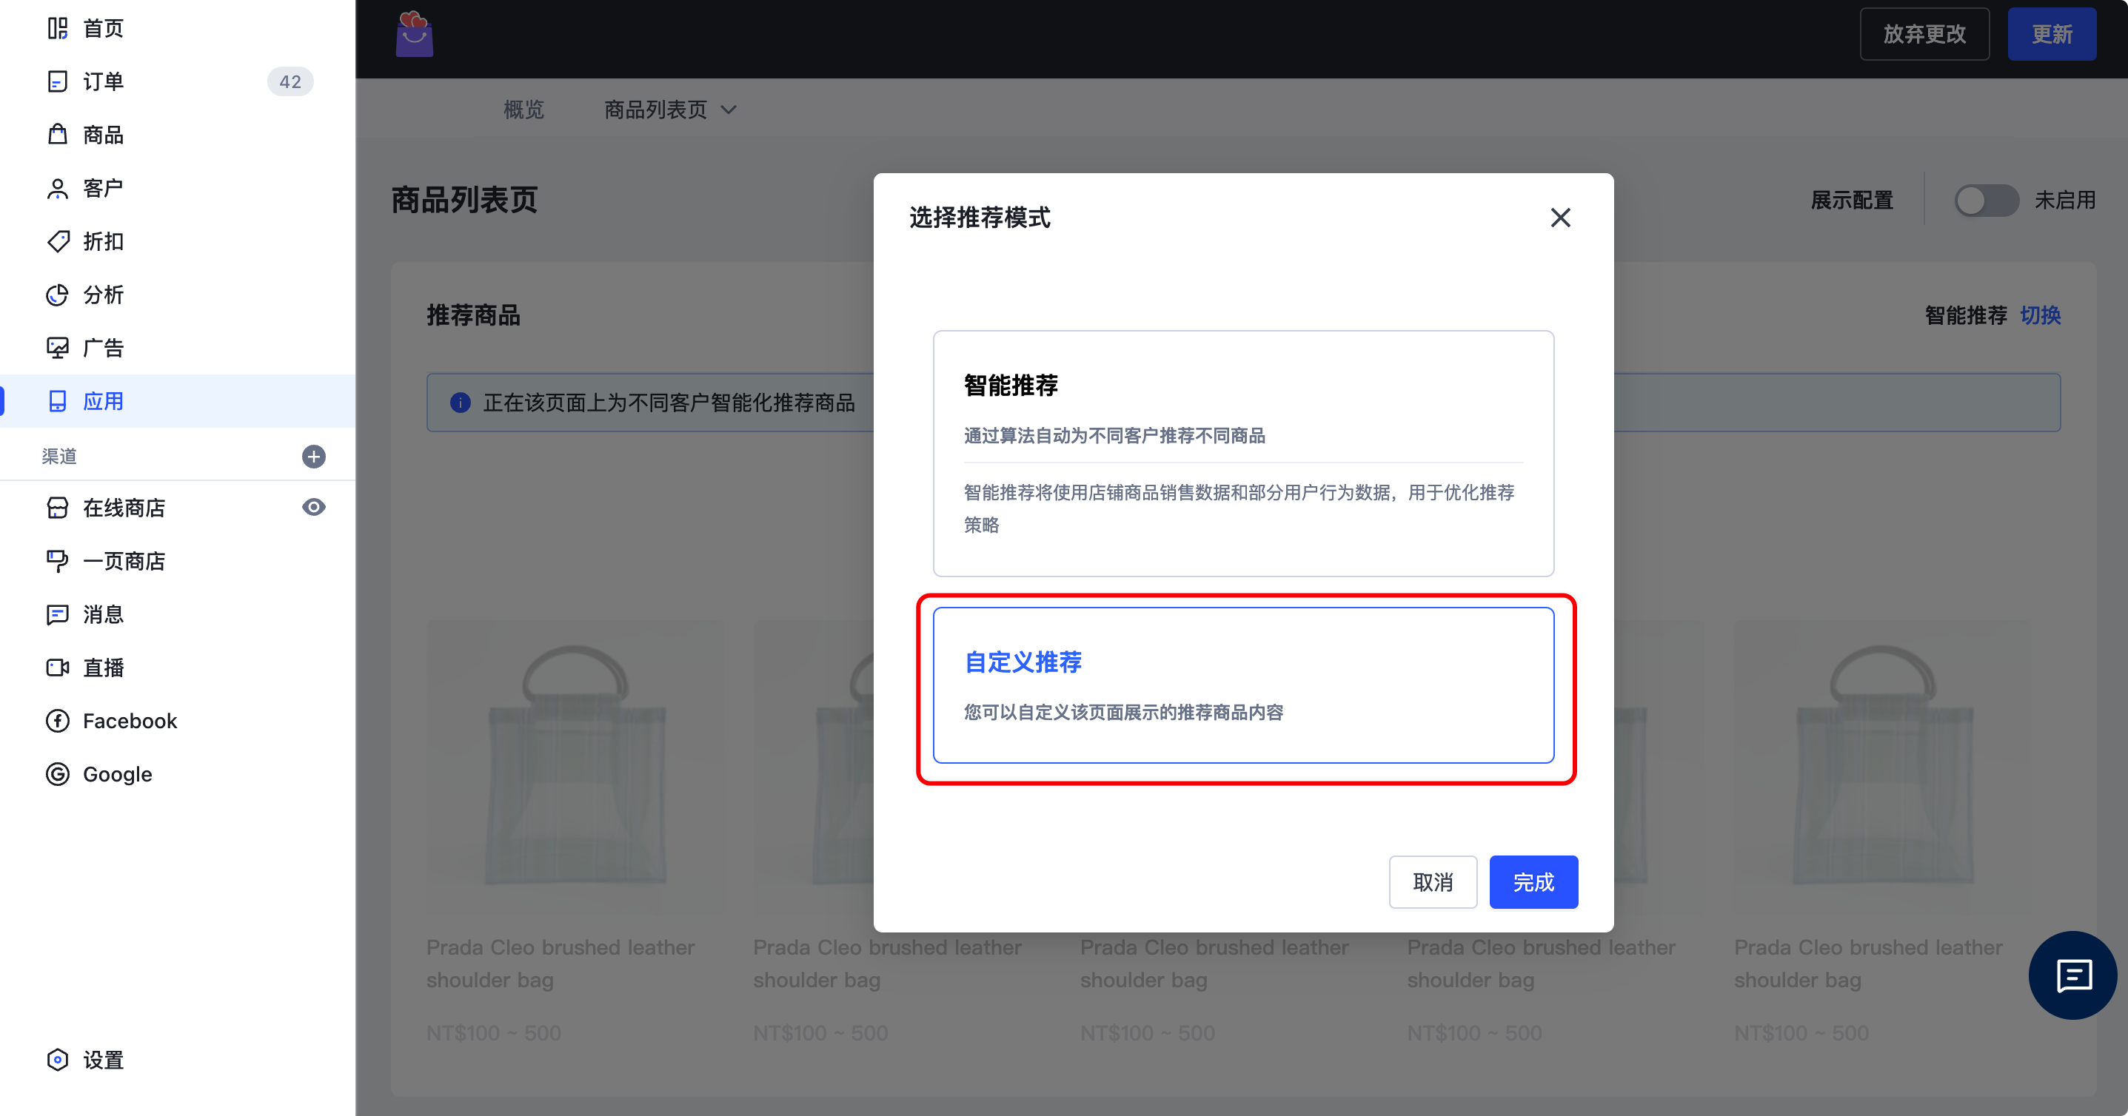Expand the 商品列表页 dropdown tab

[x=669, y=110]
